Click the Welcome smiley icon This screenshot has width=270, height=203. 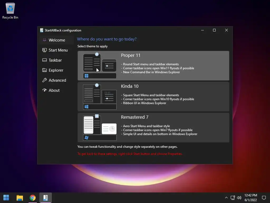(x=44, y=40)
